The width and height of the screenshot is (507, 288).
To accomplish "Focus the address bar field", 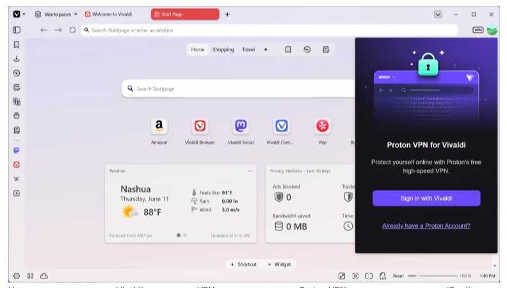I will click(x=269, y=30).
